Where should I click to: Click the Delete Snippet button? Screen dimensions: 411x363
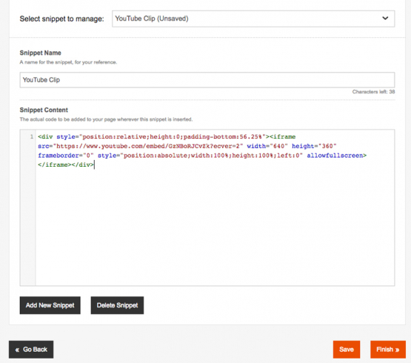[117, 305]
